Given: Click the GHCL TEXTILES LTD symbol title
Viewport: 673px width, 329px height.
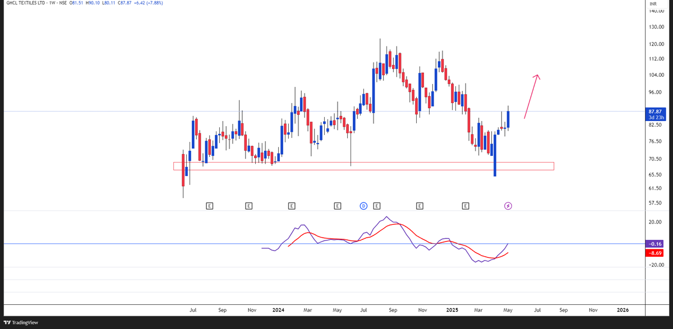Looking at the screenshot, I should (26, 3).
